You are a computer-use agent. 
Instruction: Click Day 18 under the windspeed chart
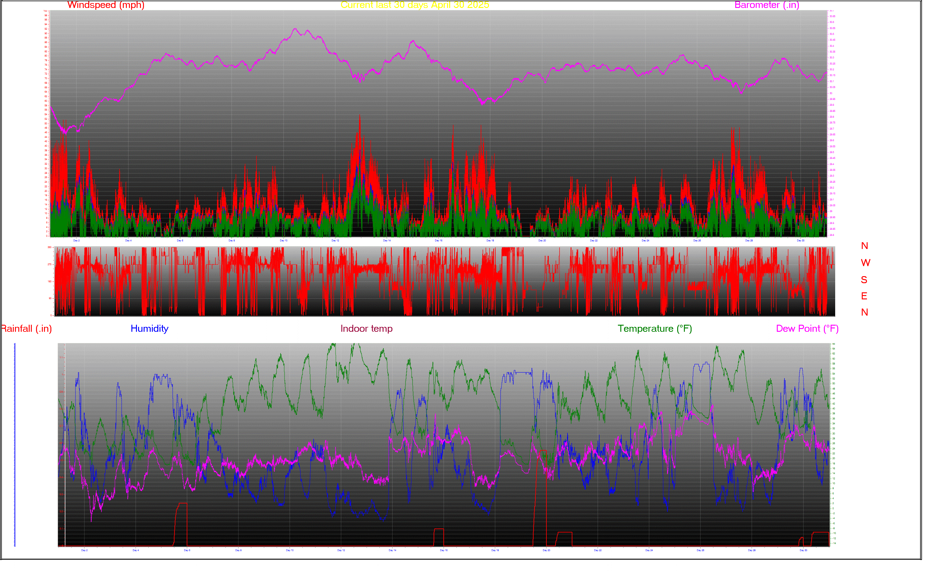(x=490, y=241)
